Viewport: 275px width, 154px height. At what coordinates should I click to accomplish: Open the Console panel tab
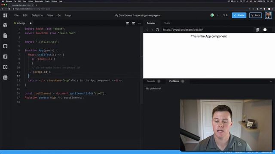pos(151,81)
